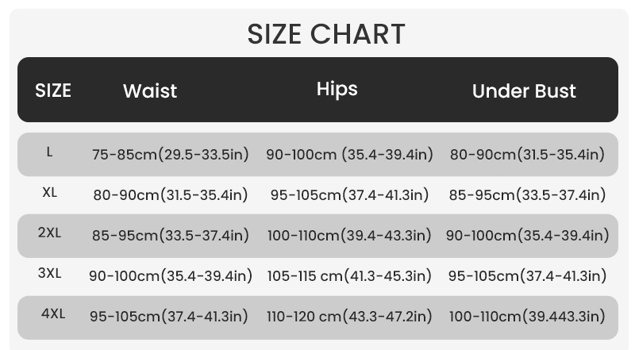This screenshot has height=350, width=635.
Task: Select the Waist column header
Action: click(150, 90)
